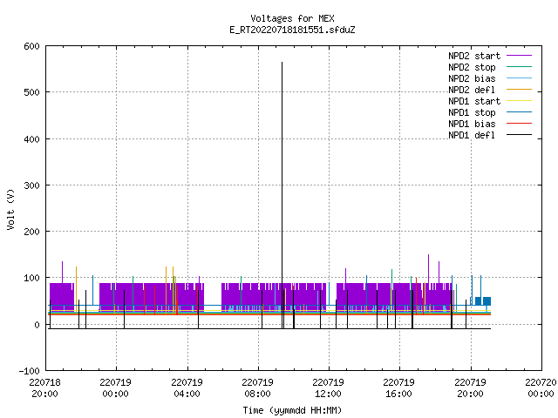Image resolution: width=558 pixels, height=418 pixels.
Task: Click the red line sample beside NPD1 bias
Action: click(x=520, y=124)
